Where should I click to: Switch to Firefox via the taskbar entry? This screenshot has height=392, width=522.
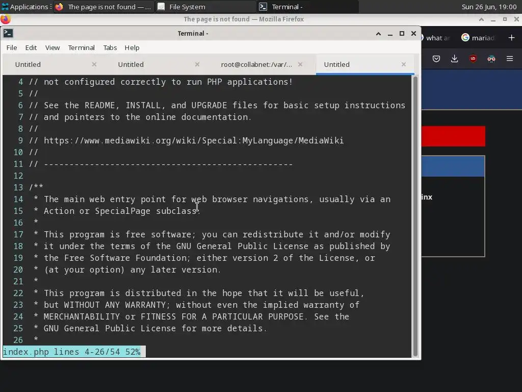[x=103, y=7]
